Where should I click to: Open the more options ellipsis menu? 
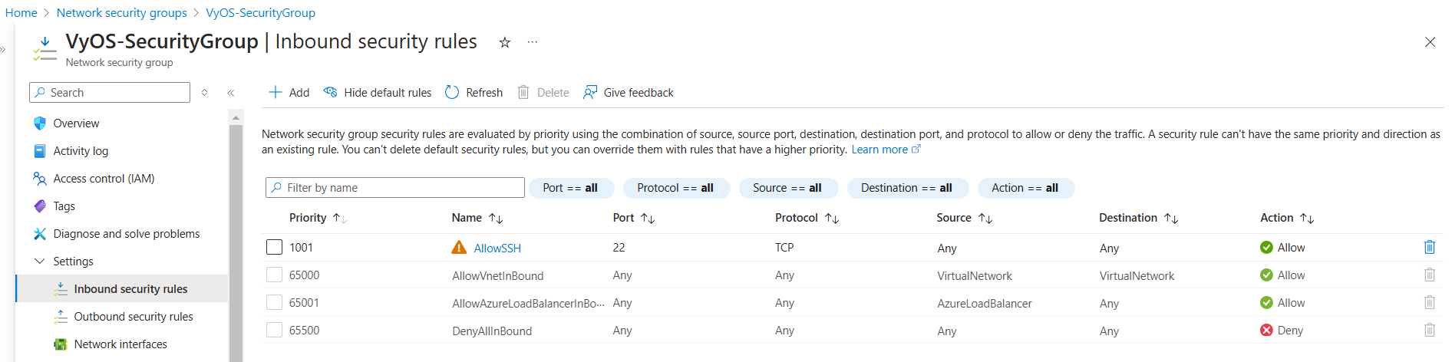533,42
